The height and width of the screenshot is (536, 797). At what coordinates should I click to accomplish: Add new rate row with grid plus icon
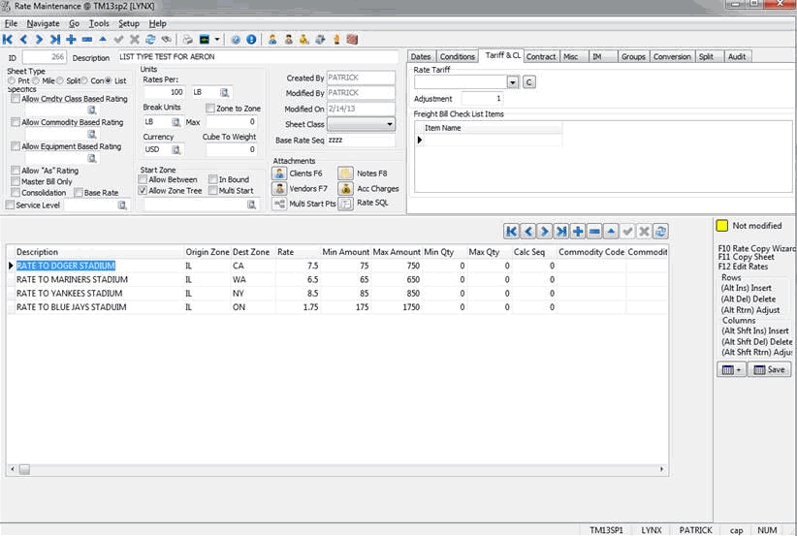(577, 231)
